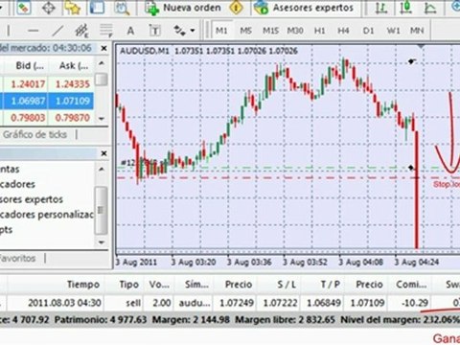Image resolution: width=460 pixels, height=345 pixels.
Task: Switch timeframe to D1
Action: pyautogui.click(x=368, y=31)
